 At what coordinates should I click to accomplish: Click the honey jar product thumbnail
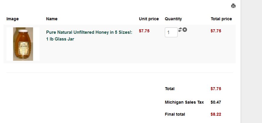23,44
